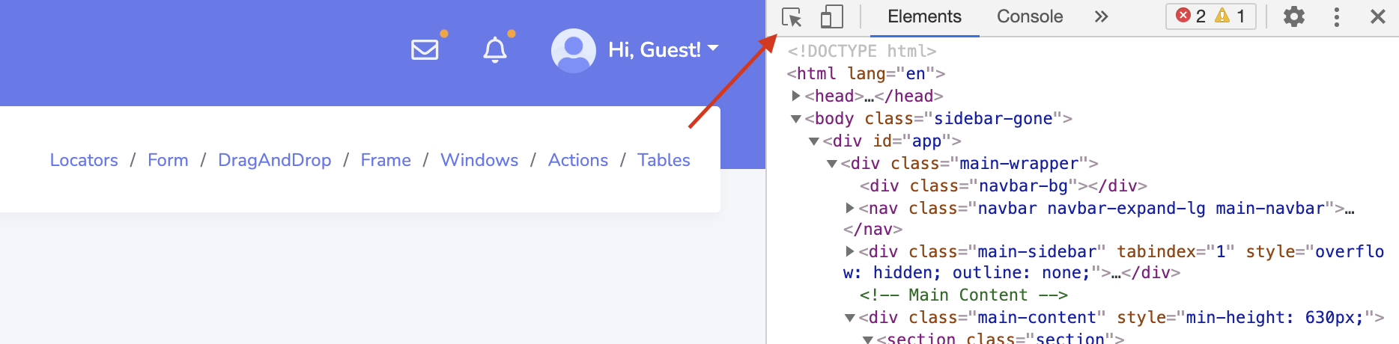The width and height of the screenshot is (1399, 344).
Task: Expand the nav main-navbar node
Action: pyautogui.click(x=849, y=208)
